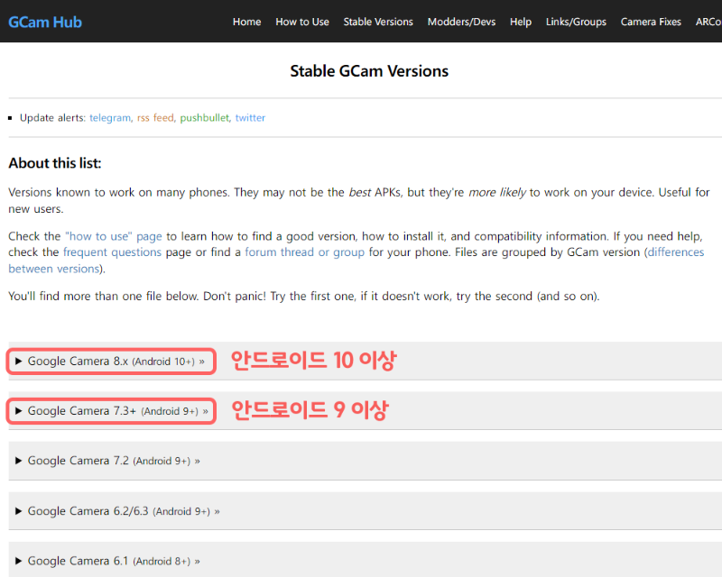722x577 pixels.
Task: Open Stable Versions in the nav bar
Action: (x=378, y=22)
